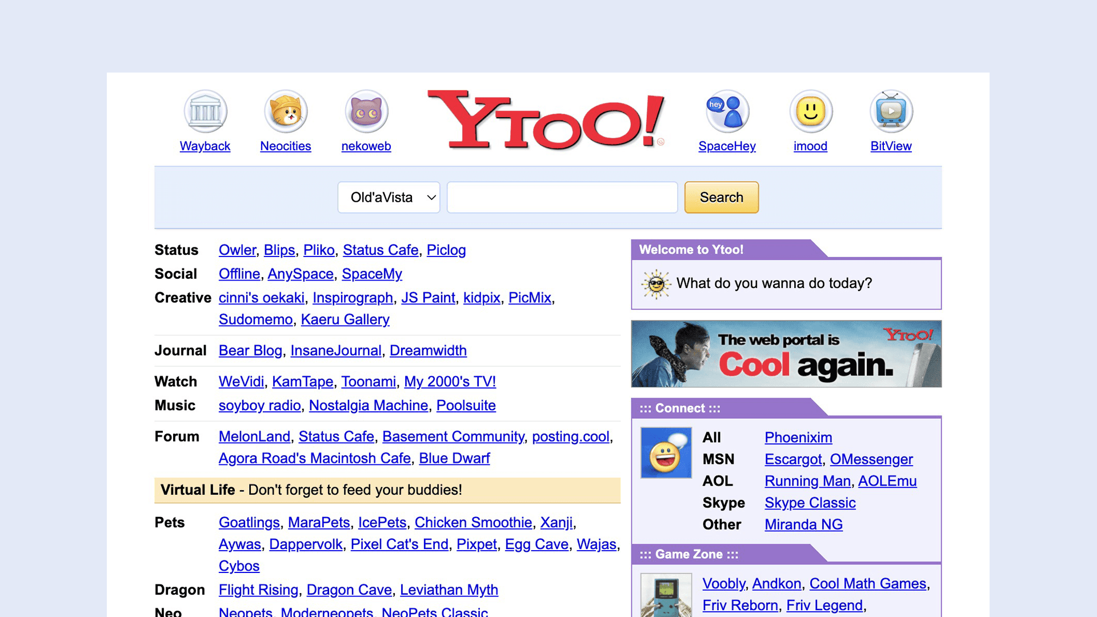
Task: Open BitView using the TV icon
Action: pos(891,111)
